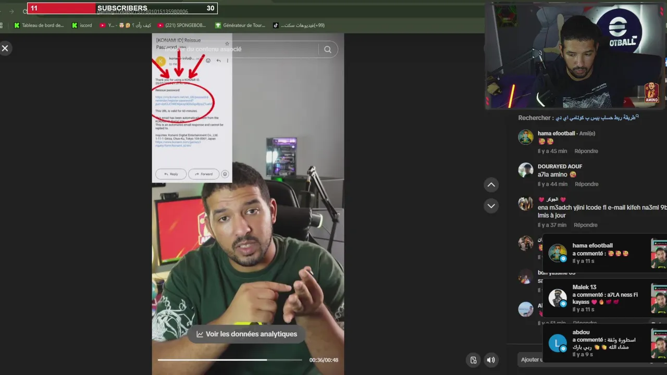Click the Arabic search suggestion next to 'Rechercher'

pos(597,118)
